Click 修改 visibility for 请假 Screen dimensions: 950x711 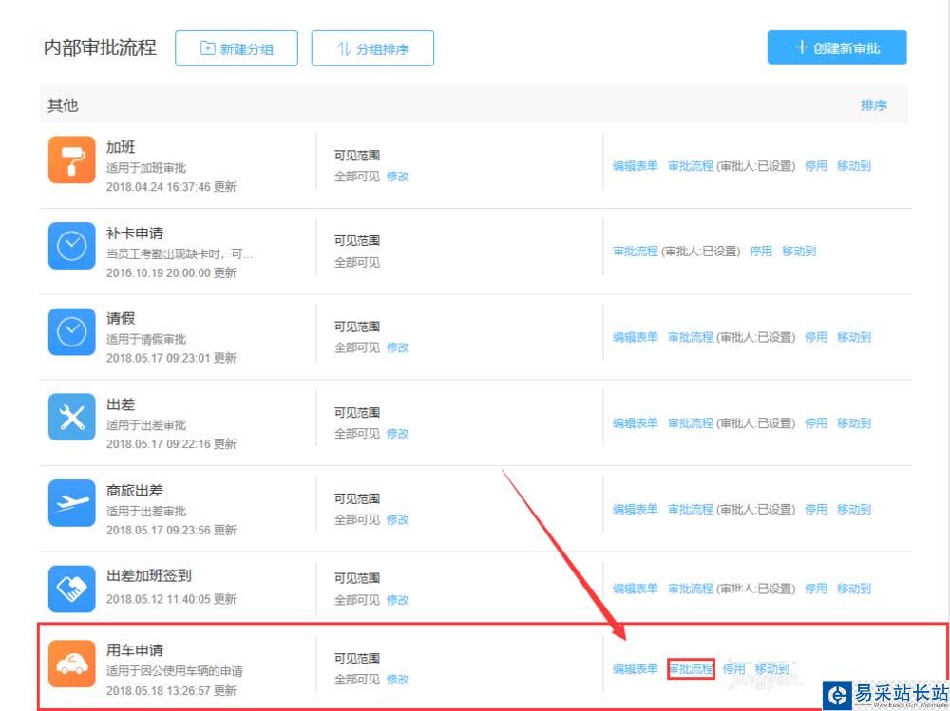pos(397,347)
